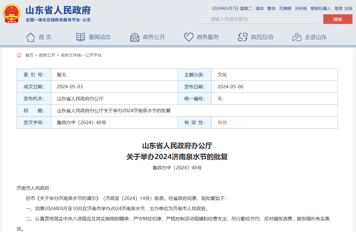
Task: Click the centered document number under heading
Action: (x=177, y=168)
